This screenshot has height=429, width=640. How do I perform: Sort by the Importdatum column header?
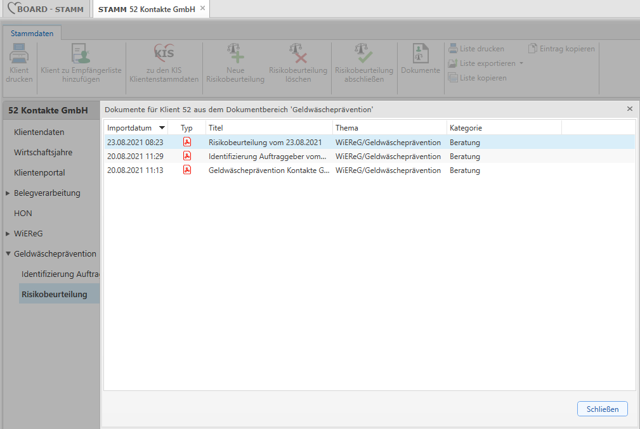[129, 128]
